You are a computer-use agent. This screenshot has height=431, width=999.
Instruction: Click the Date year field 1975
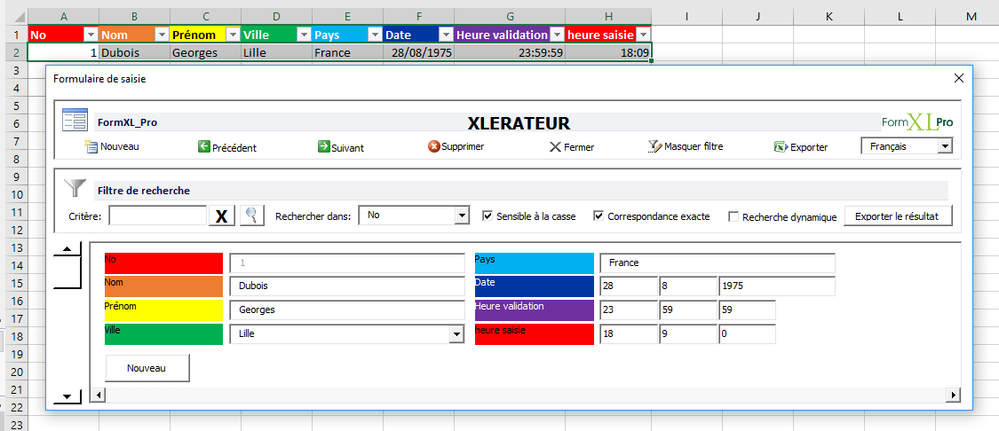point(777,286)
